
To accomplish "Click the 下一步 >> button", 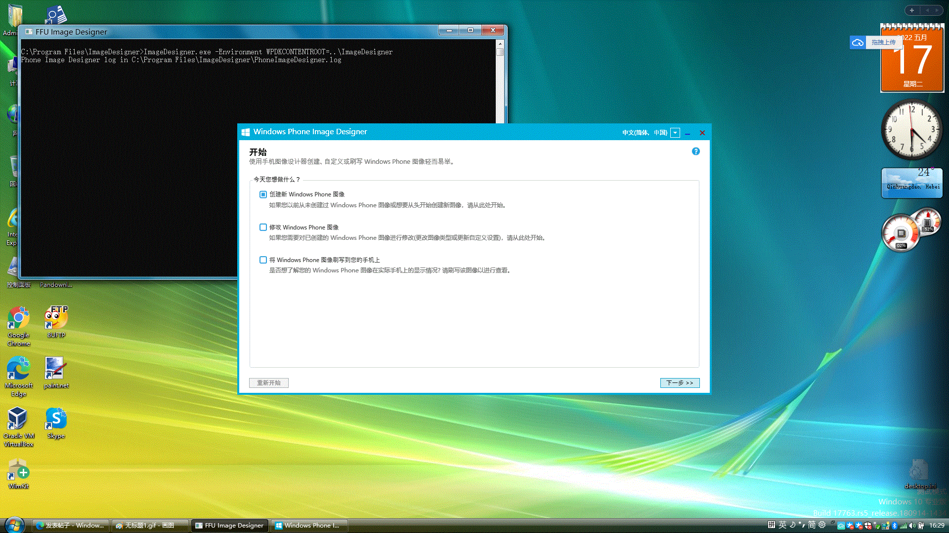I will 680,383.
